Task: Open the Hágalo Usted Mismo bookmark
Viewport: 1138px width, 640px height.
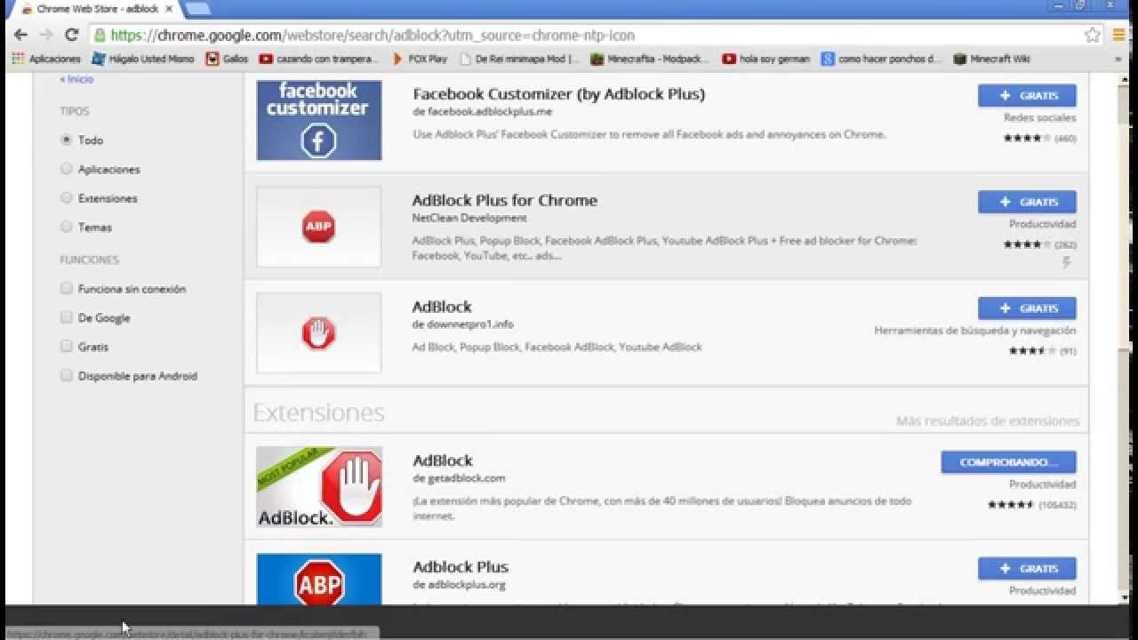Action: (x=143, y=59)
